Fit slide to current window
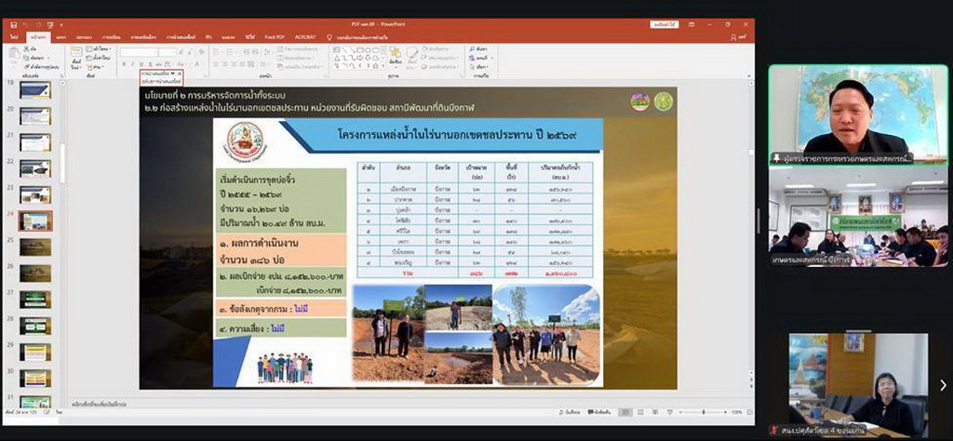This screenshot has width=953, height=441. [x=750, y=411]
